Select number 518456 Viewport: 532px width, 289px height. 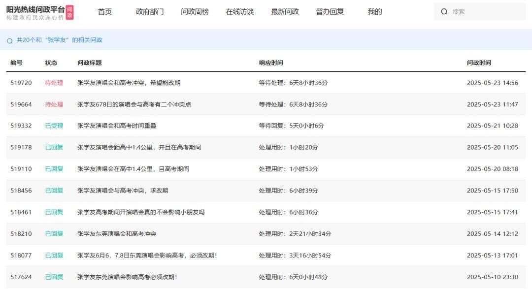21,191
